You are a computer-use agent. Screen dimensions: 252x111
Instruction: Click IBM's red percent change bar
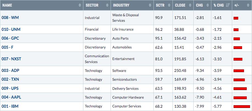242,107
